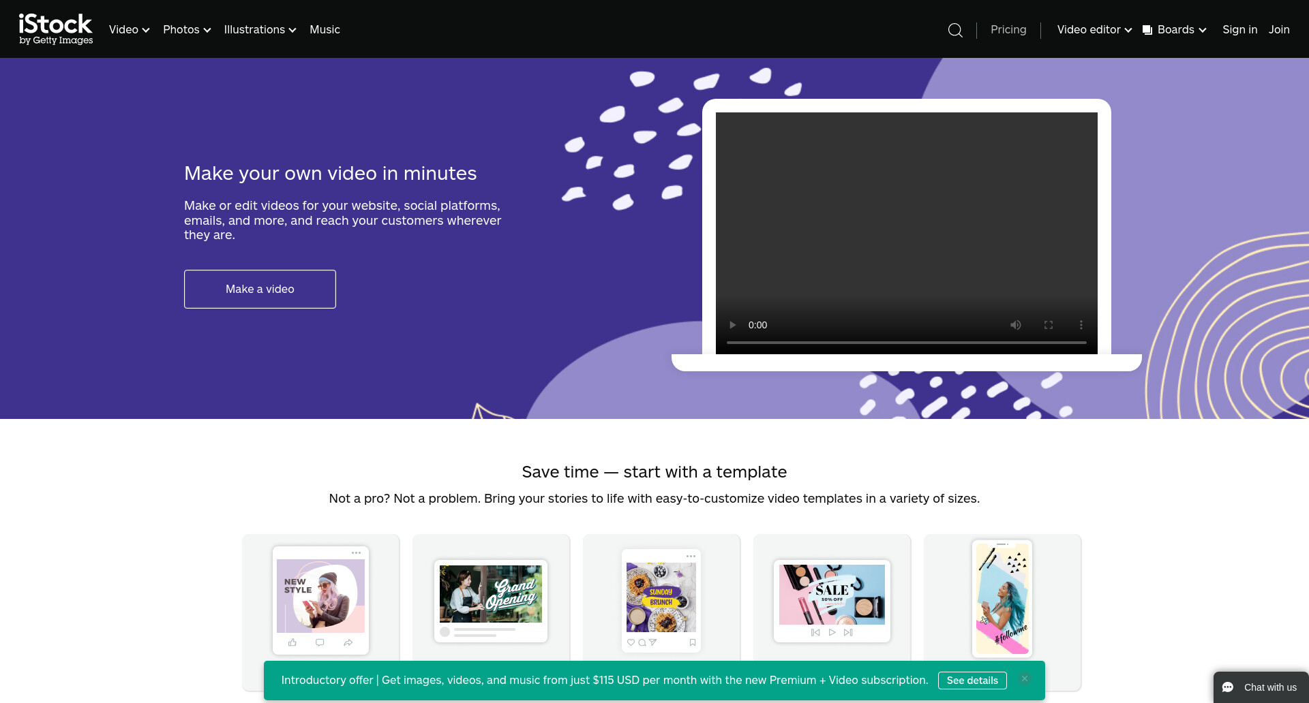Expand the Photos dropdown menu
Viewport: 1309px width, 703px height.
tap(187, 29)
